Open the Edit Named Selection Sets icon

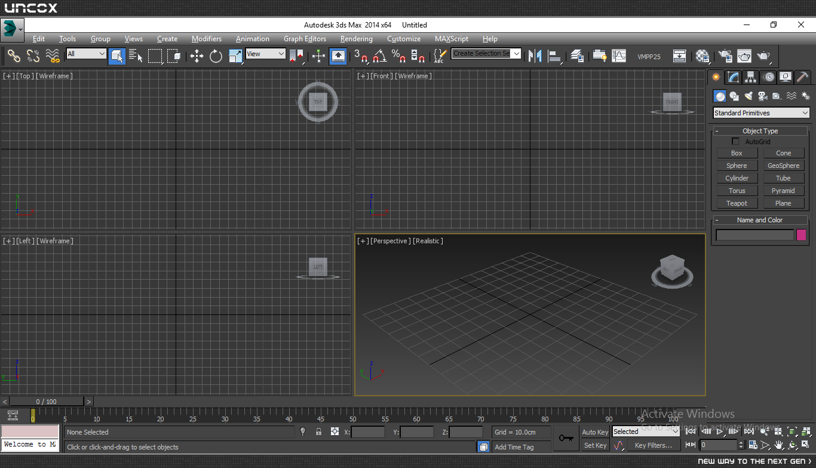[440, 56]
